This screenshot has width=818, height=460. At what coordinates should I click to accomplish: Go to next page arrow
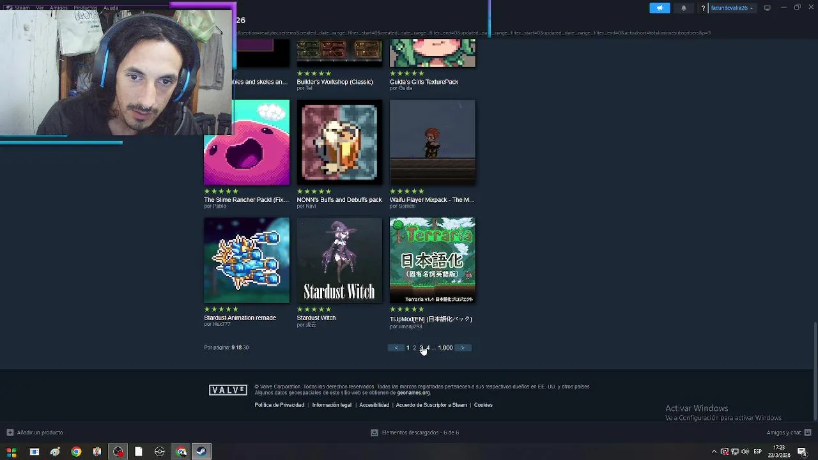[x=463, y=348]
